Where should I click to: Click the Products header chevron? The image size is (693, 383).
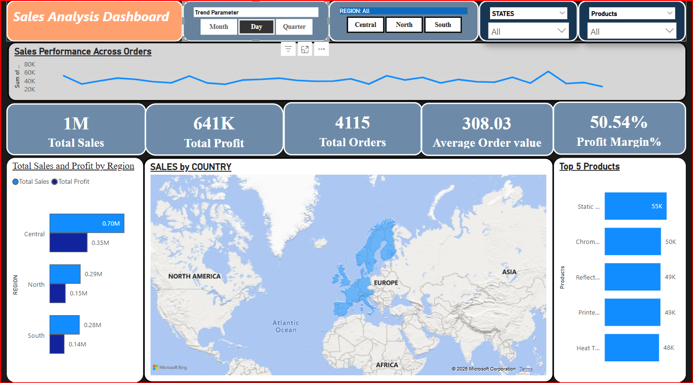pyautogui.click(x=670, y=13)
